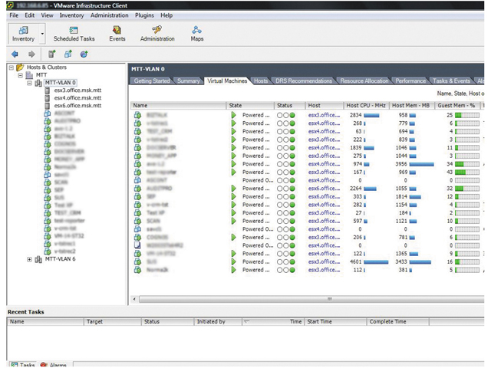Screen dimensions: 491x368
Task: Go forward with the gray arrow
Action: click(x=31, y=54)
